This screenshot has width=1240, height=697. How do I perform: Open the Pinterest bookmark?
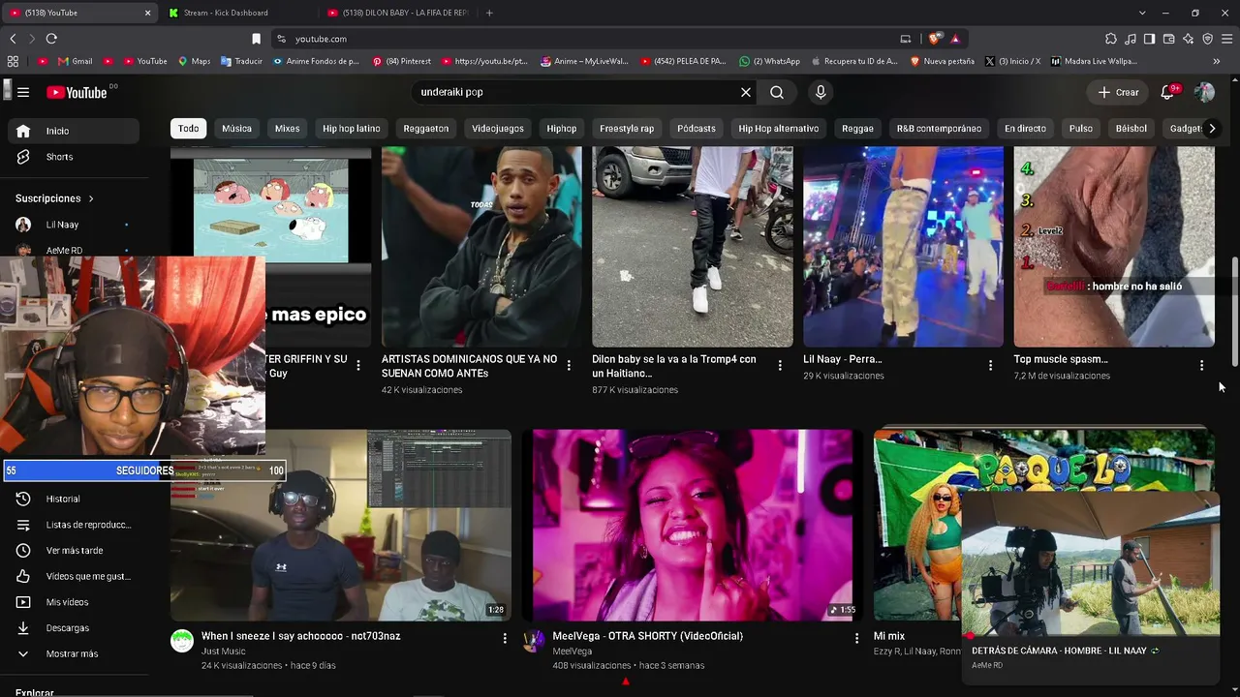pyautogui.click(x=401, y=61)
